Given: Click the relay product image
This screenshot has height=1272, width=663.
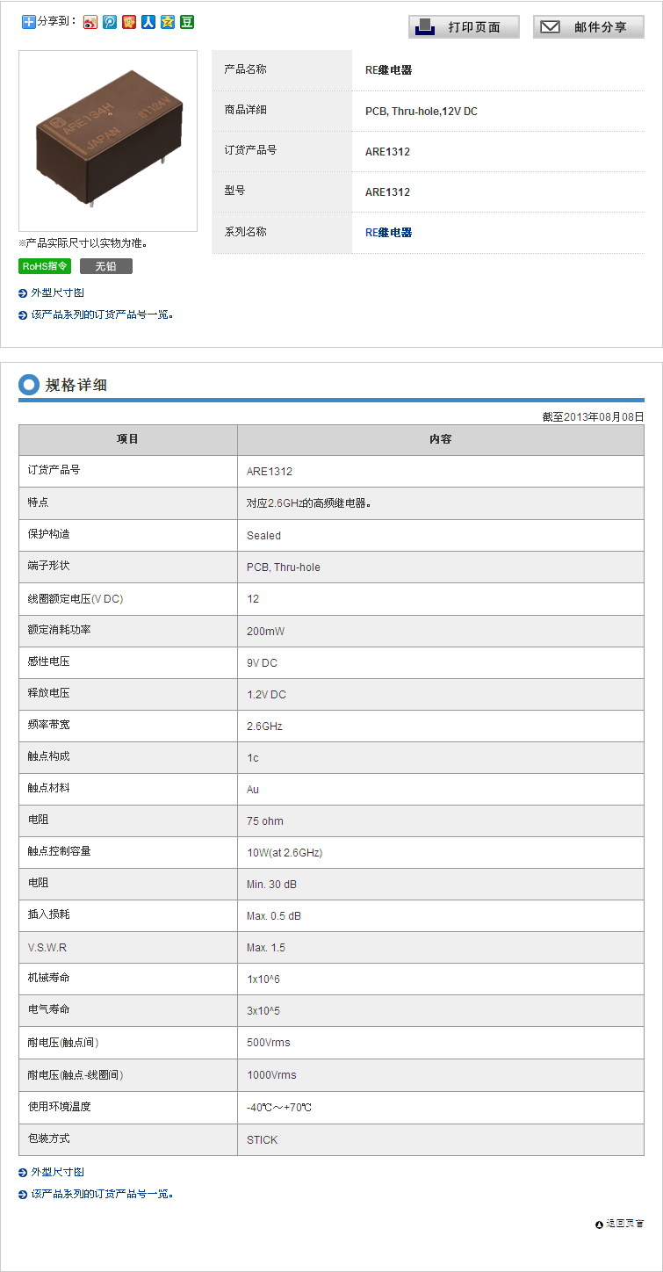Looking at the screenshot, I should pyautogui.click(x=108, y=141).
